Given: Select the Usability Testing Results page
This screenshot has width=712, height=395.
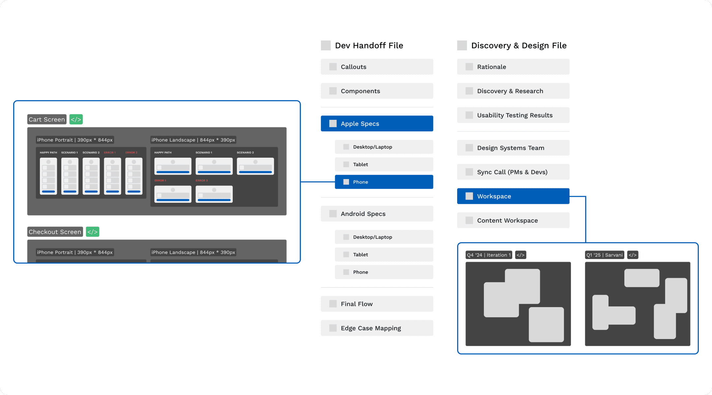Looking at the screenshot, I should pyautogui.click(x=513, y=115).
